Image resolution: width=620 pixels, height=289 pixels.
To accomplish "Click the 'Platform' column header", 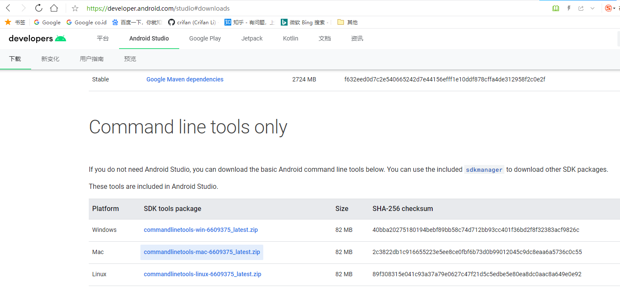I will 105,209.
